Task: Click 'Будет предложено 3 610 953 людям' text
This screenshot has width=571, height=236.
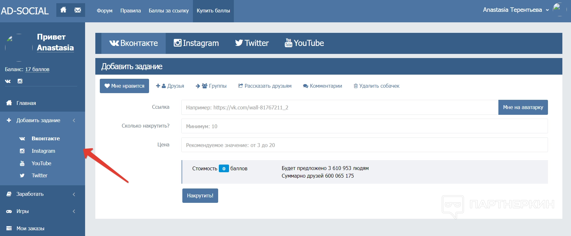Action: [325, 168]
